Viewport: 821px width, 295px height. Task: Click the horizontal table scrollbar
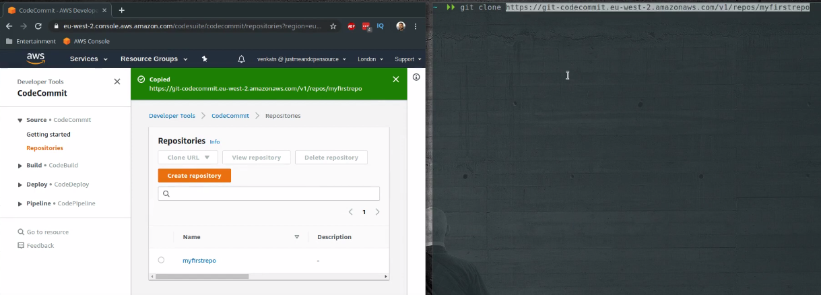tap(201, 276)
